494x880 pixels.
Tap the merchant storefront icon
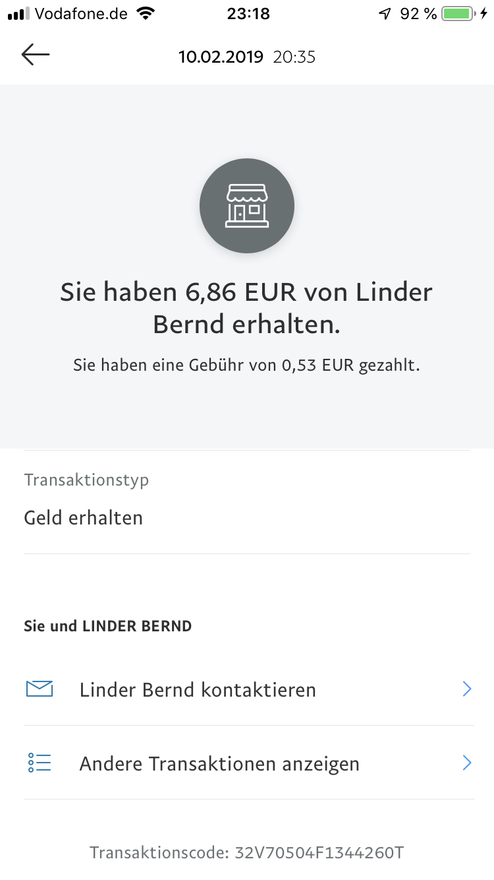(x=247, y=206)
